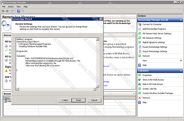Viewport: 184px width, 121px height.
Task: Click the Create Windows Installer Package icon
Action: [140, 93]
